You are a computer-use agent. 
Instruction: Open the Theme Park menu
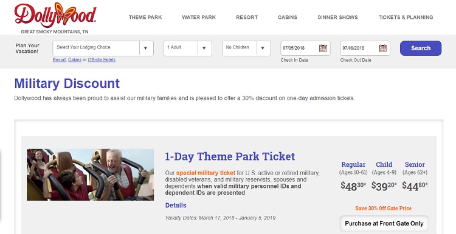145,18
